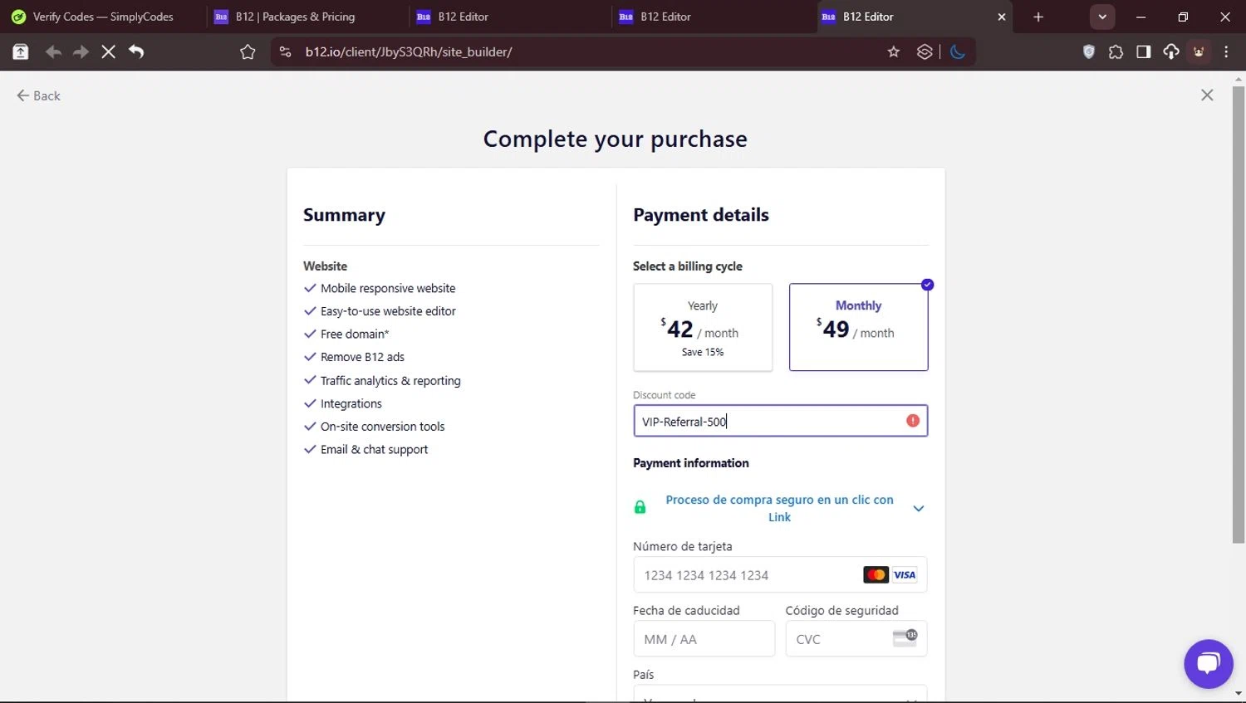
Task: Click the green lock icon
Action: coord(640,507)
